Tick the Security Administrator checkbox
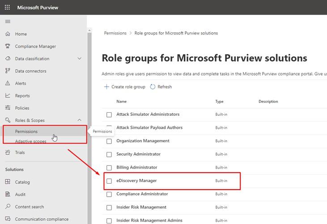327x224 pixels. click(x=109, y=154)
